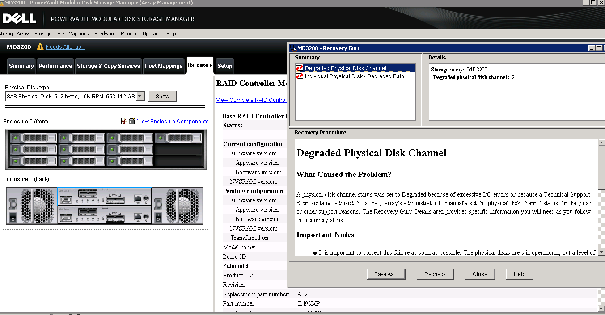Select first disk in middle row of enclosure front
The height and width of the screenshot is (315, 605).
[x=34, y=149]
